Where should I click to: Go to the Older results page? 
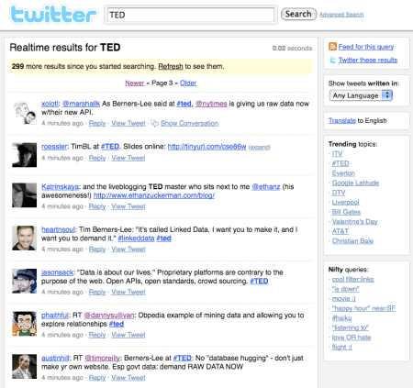click(188, 83)
